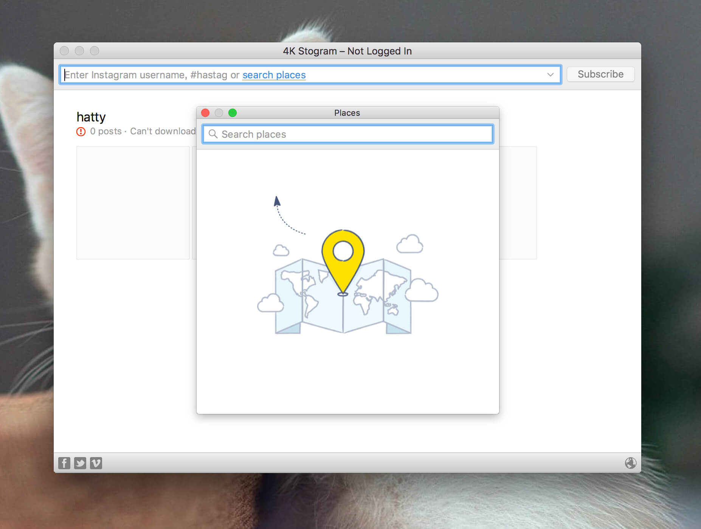Click the '0 posts · Can't download' status text

click(143, 131)
